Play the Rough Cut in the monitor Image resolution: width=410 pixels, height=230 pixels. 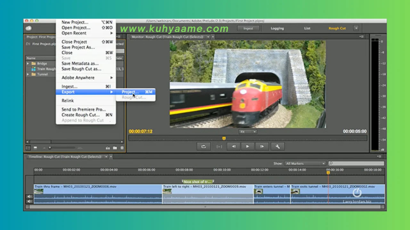pos(248,147)
